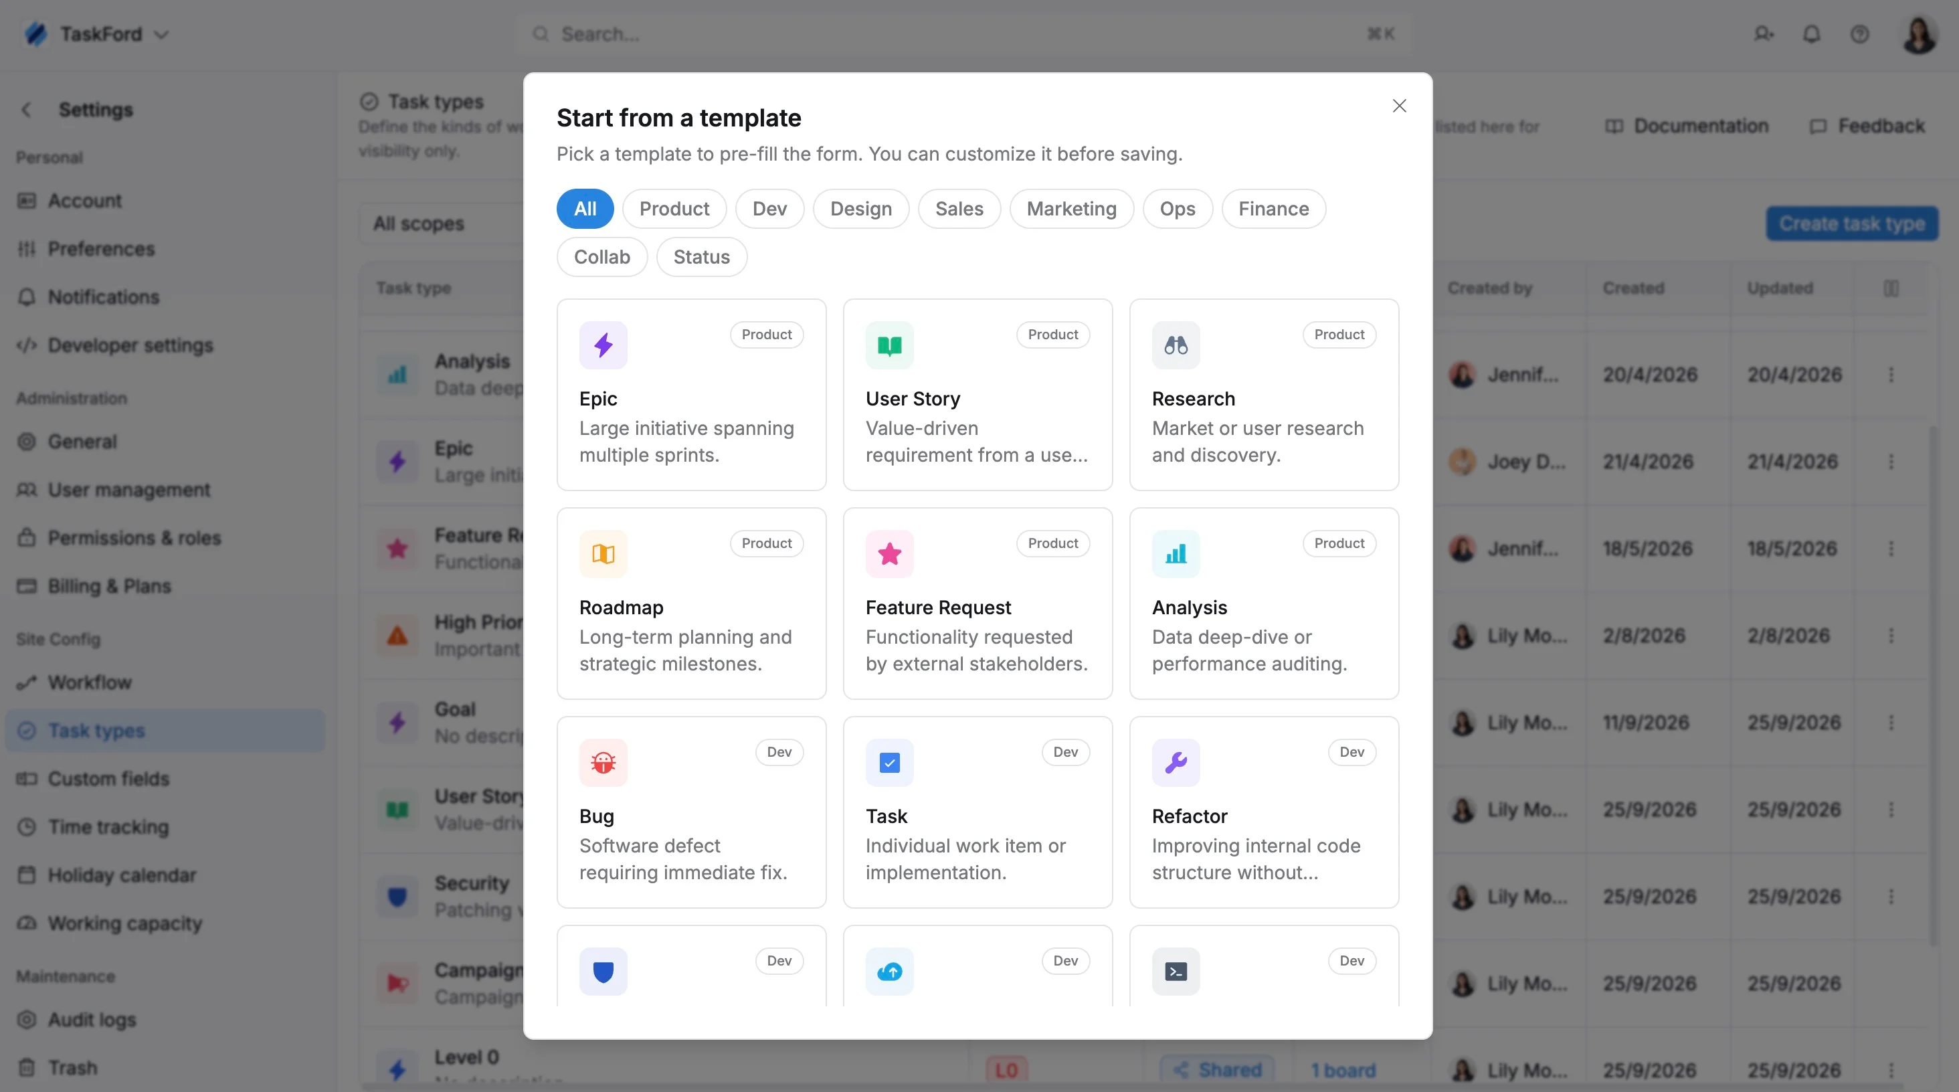Open row menu for 20/4/2026 Jennif row

click(x=1891, y=375)
